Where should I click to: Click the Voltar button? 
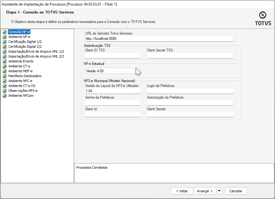[x=182, y=191]
